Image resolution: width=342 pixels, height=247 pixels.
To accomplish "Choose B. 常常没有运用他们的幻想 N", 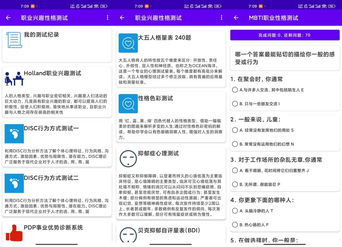I will (x=263, y=144).
